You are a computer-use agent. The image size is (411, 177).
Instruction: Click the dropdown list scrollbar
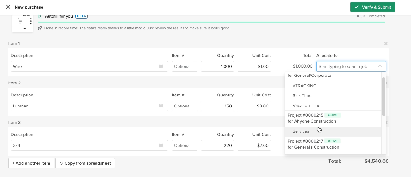(384, 96)
